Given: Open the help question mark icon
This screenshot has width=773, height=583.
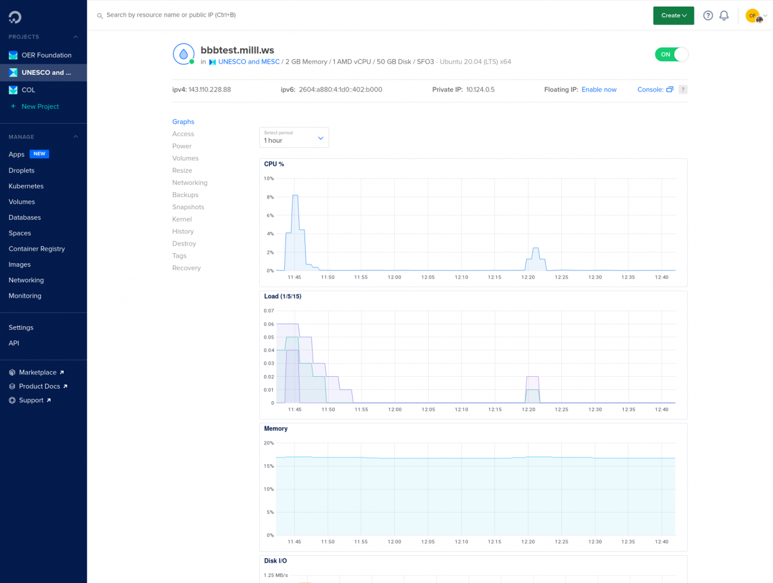Looking at the screenshot, I should (x=708, y=15).
